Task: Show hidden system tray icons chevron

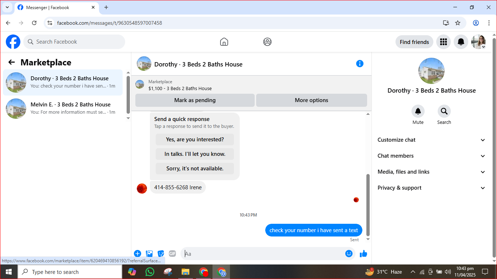Action: (x=413, y=272)
